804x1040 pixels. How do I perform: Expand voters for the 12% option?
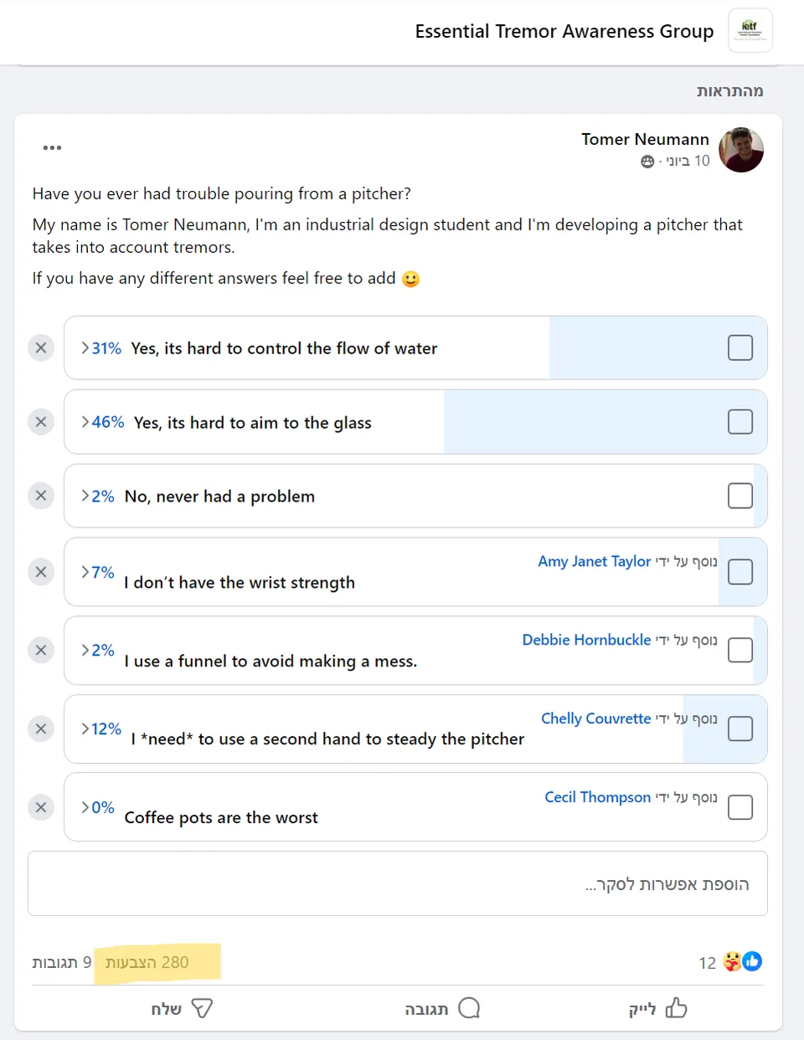(101, 729)
